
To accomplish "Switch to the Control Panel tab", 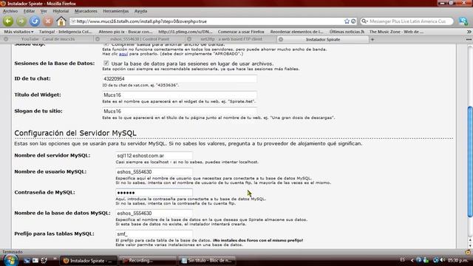I will (x=140, y=39).
